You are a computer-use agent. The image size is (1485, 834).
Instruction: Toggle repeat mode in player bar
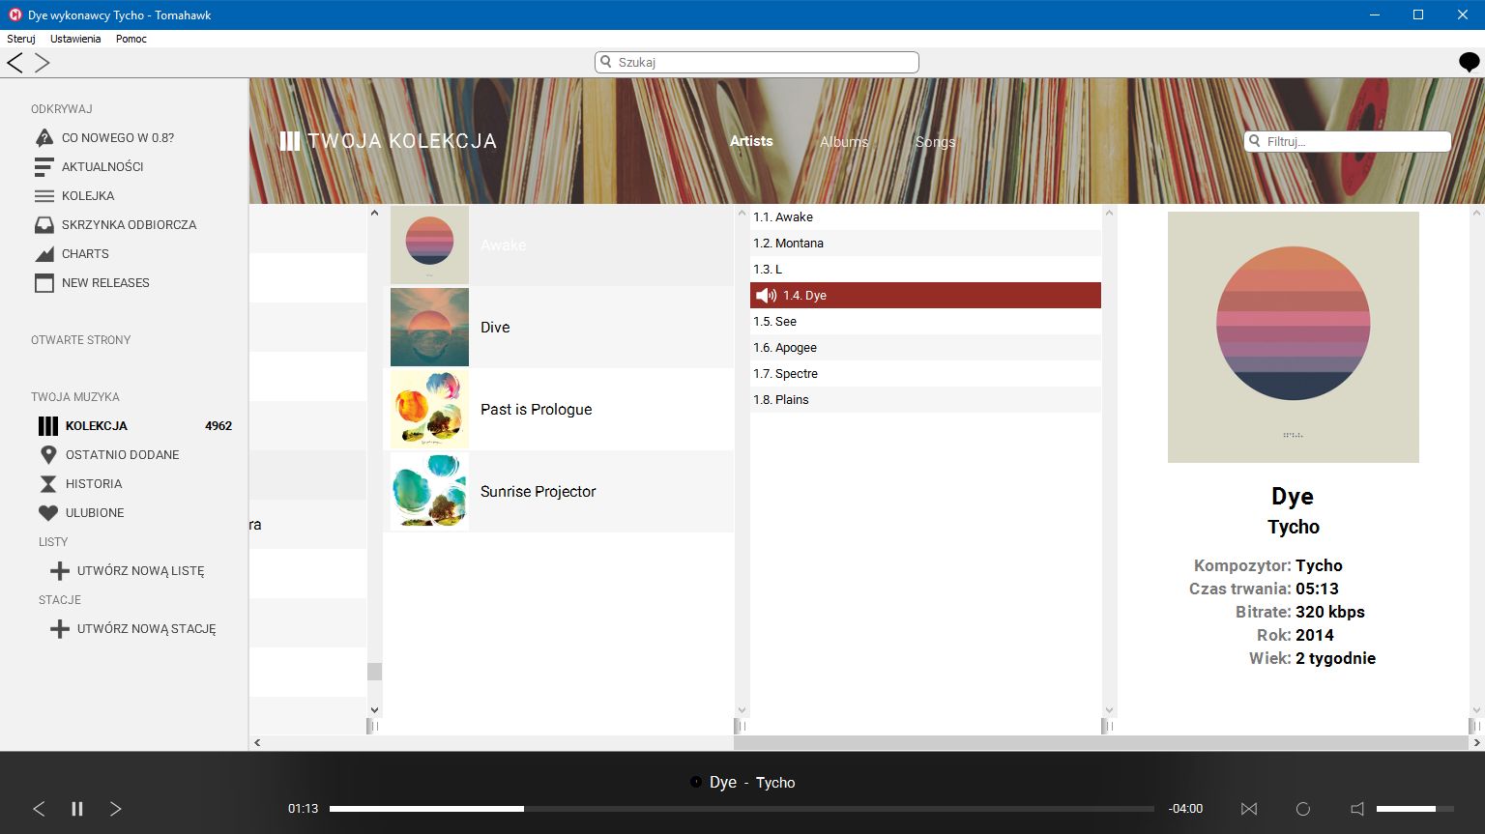[x=1302, y=809]
